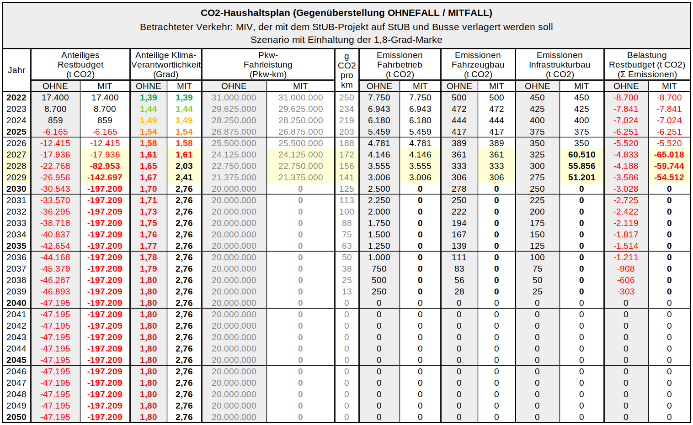693x425 pixels.
Task: Select the 'Anteiliges Restbudget (t CO2)' header
Action: tap(80, 65)
